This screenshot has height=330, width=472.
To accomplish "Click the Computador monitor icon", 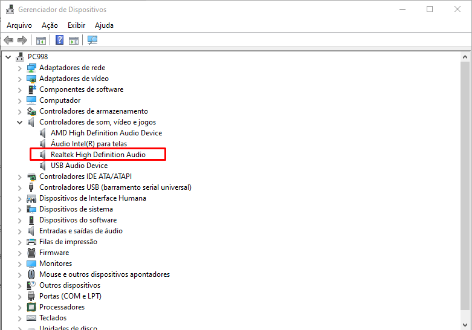I will click(x=31, y=100).
